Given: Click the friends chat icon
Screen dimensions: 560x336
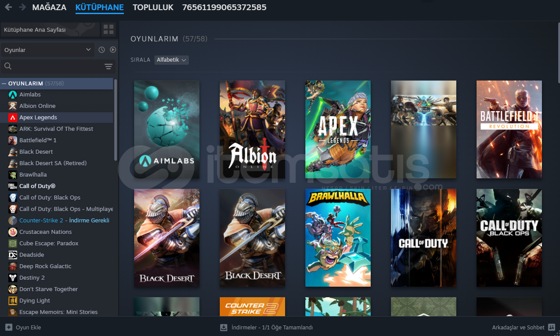Looking at the screenshot, I should tap(552, 327).
